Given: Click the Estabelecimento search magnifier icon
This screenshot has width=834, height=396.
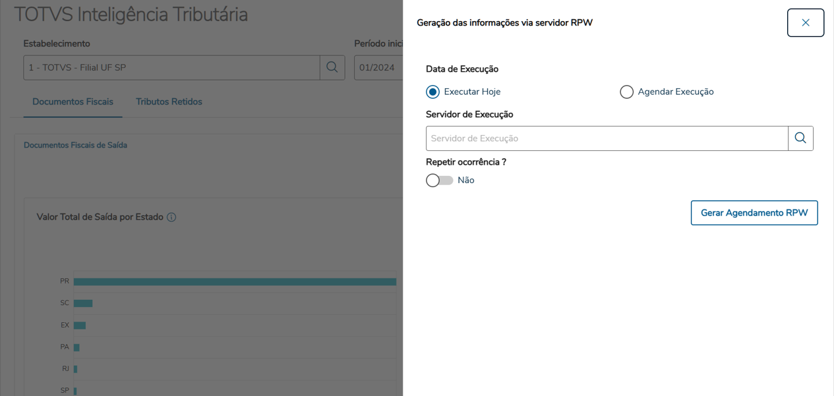Looking at the screenshot, I should 332,68.
